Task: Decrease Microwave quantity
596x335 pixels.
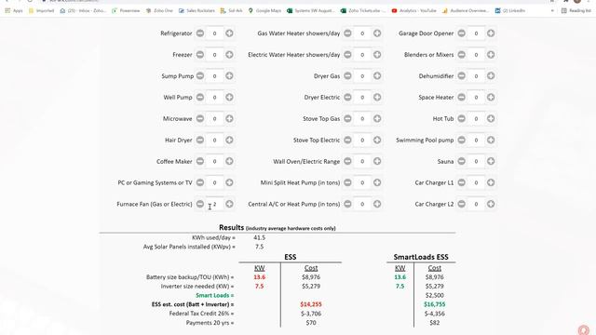Action: click(200, 118)
